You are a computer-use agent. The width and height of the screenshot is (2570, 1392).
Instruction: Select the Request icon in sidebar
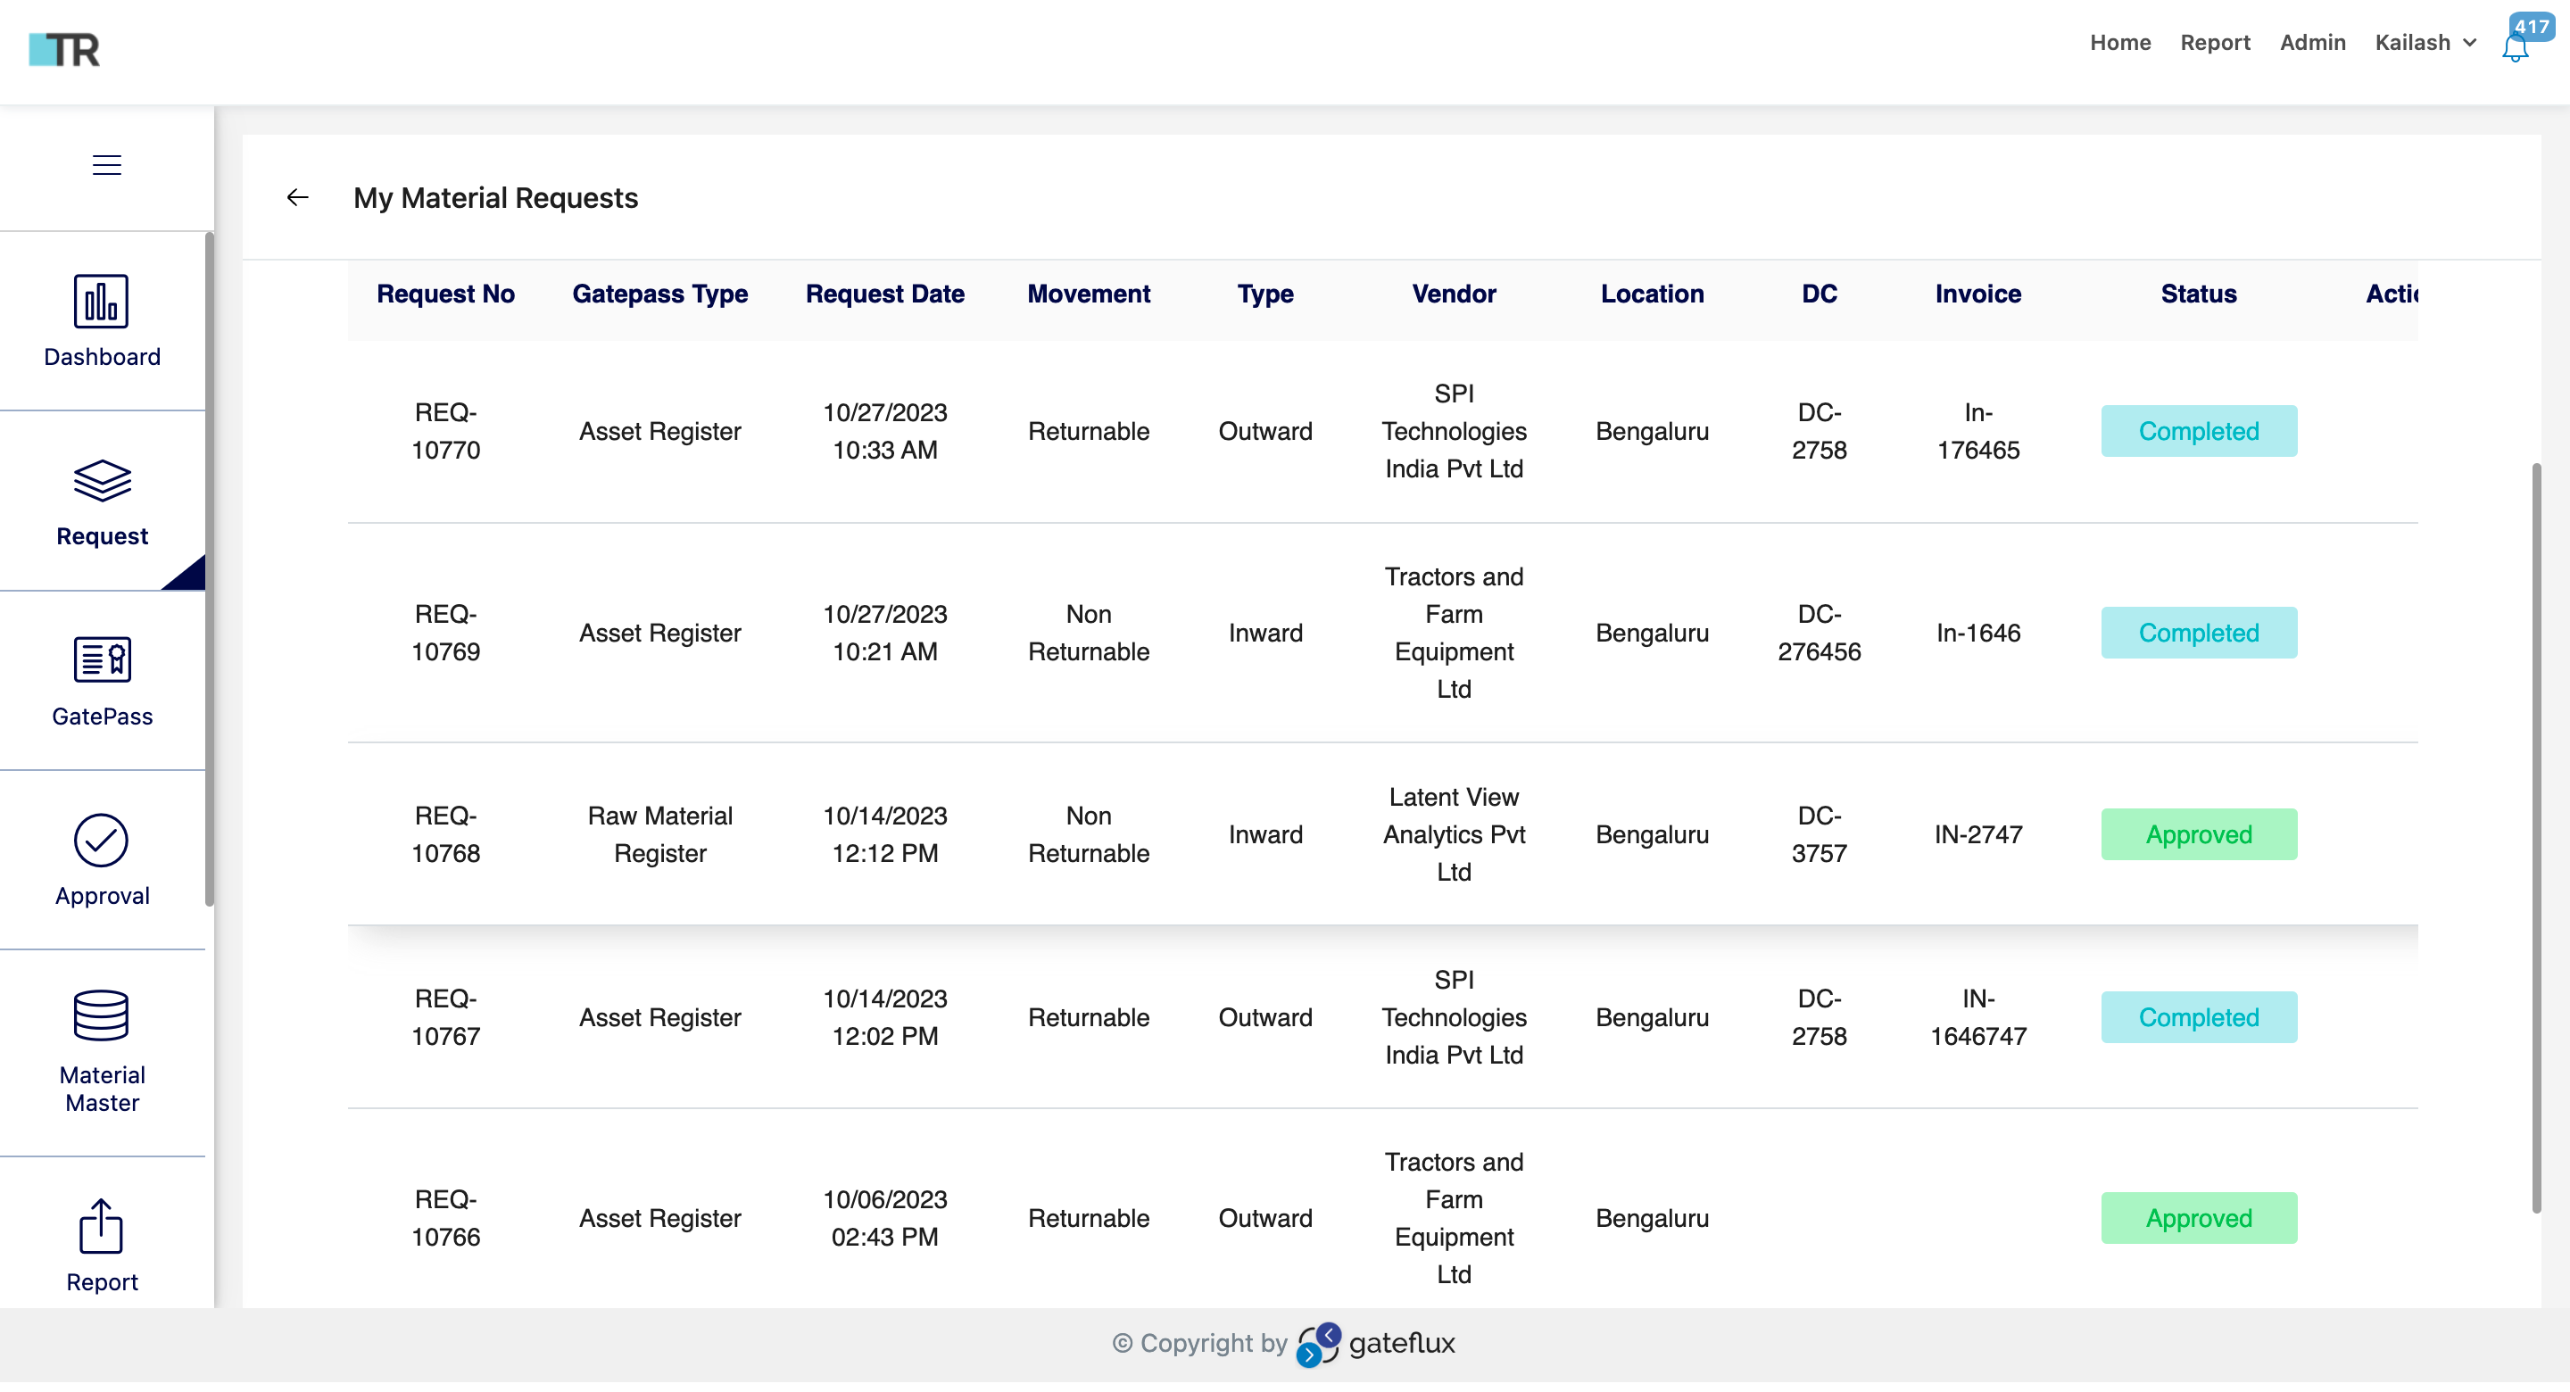click(102, 480)
